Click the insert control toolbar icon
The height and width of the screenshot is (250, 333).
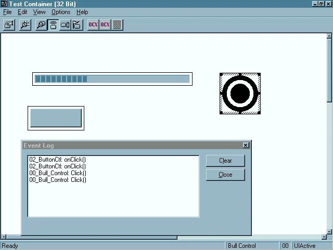[x=9, y=24]
